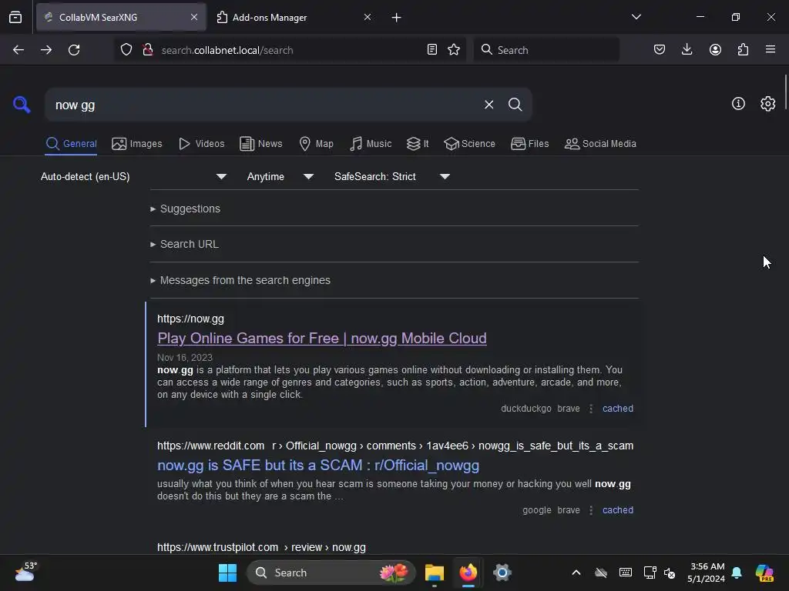Close the Add-ons Manager tab
The height and width of the screenshot is (591, 789).
click(x=368, y=17)
